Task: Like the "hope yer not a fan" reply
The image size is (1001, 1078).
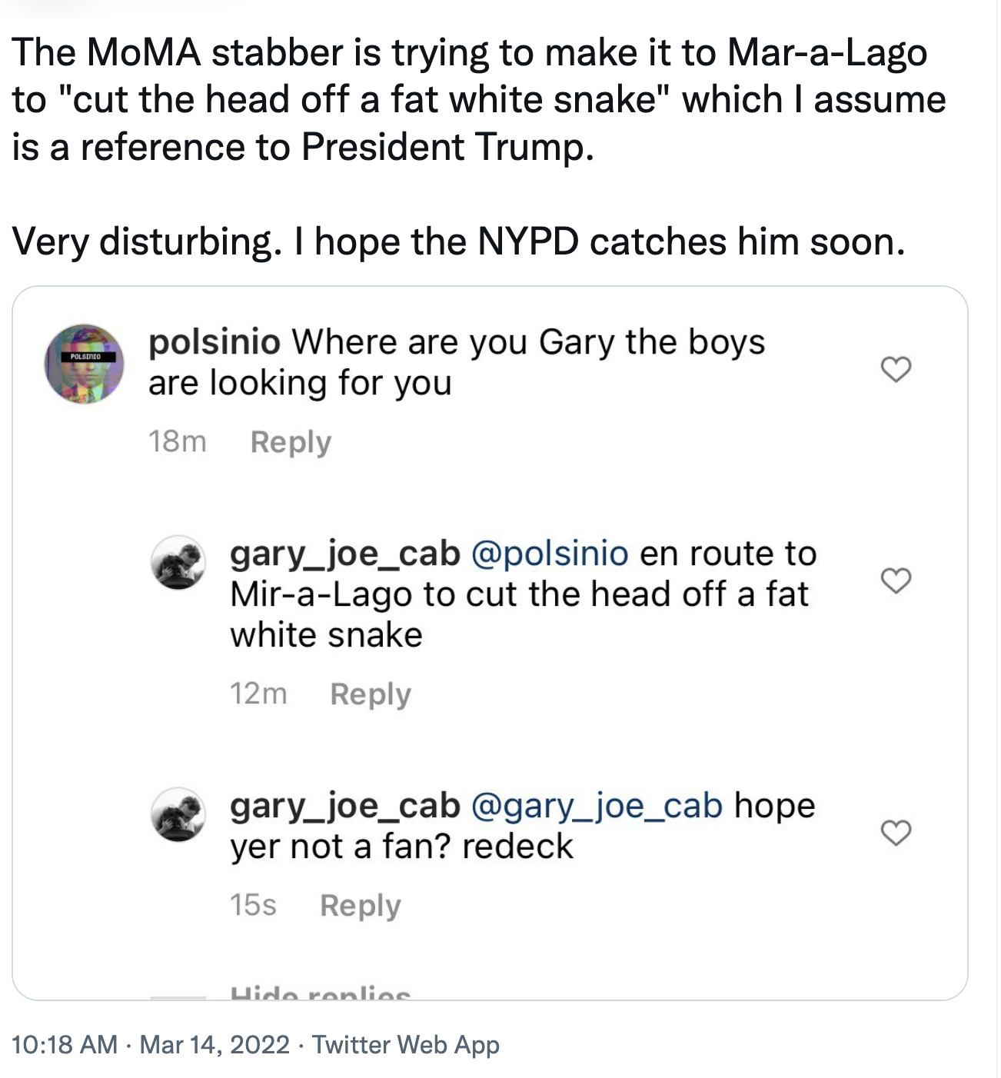Action: [x=896, y=832]
